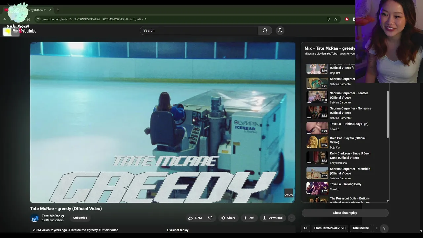Click the mix playlist scrollbar

388,114
